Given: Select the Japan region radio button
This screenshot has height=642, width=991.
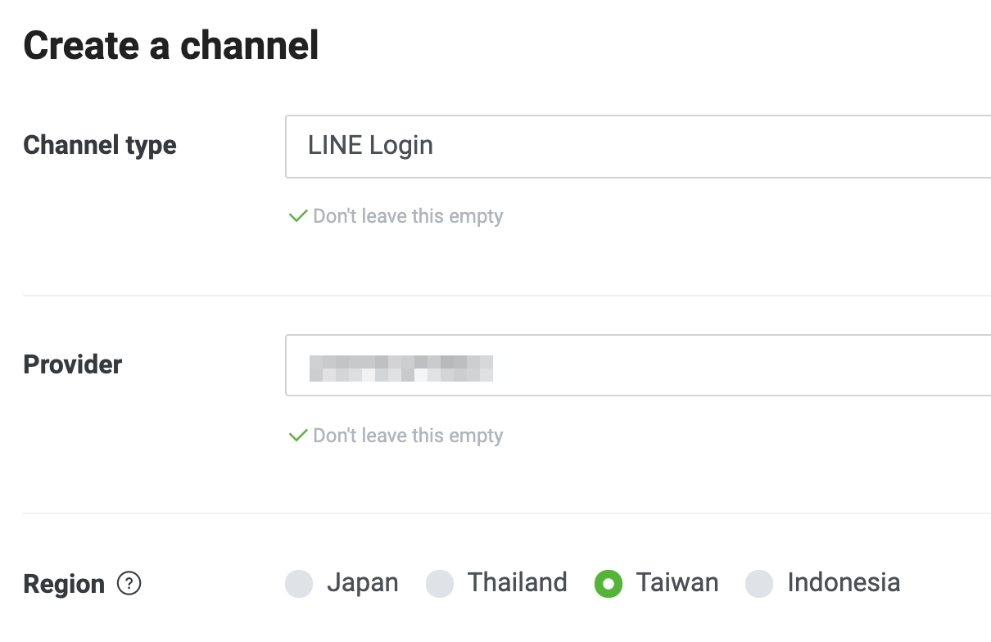Looking at the screenshot, I should click(x=299, y=584).
